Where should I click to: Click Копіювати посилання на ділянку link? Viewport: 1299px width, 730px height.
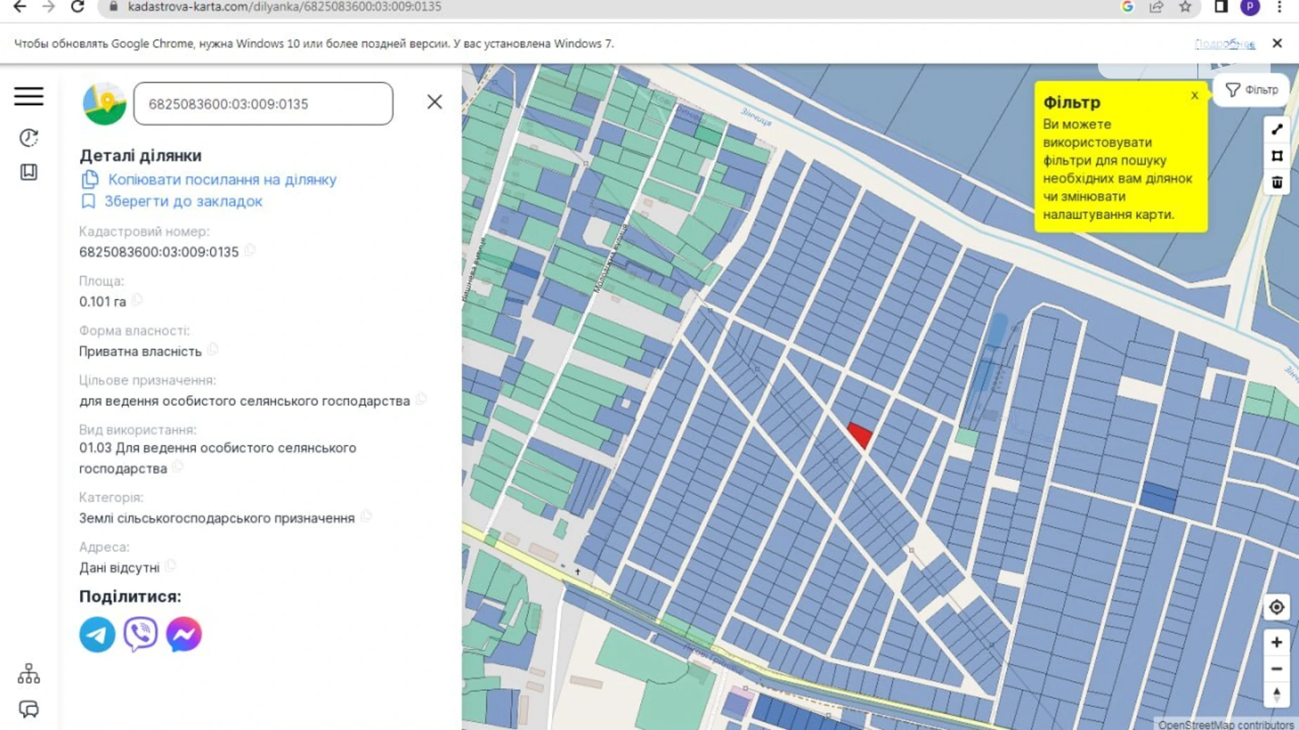click(222, 180)
